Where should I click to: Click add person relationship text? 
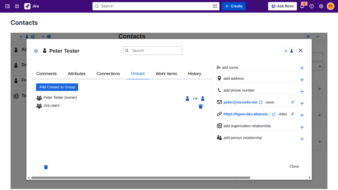(x=243, y=138)
